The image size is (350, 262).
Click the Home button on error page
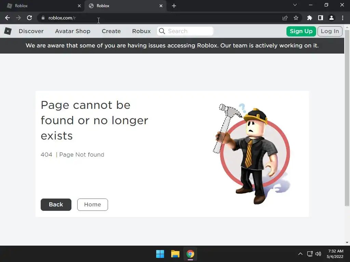click(92, 205)
